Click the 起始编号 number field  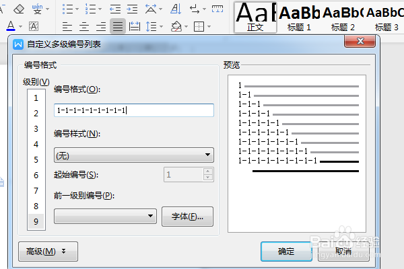click(x=183, y=175)
